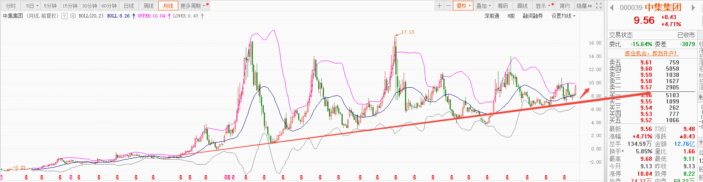Image resolution: width=703 pixels, height=182 pixels.
Task: Switch to 简约 simplified view
Action: point(565,6)
